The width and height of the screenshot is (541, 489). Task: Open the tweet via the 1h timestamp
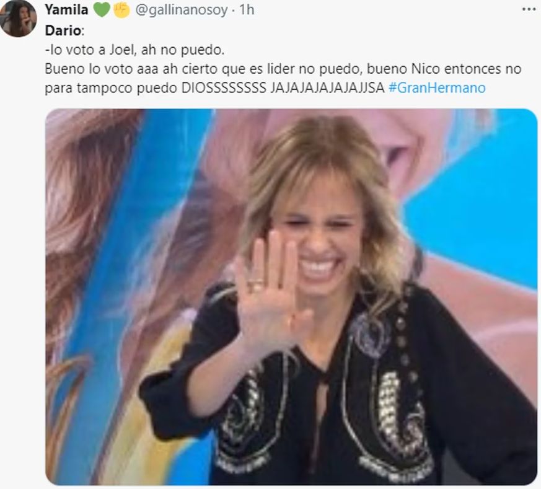tap(247, 10)
